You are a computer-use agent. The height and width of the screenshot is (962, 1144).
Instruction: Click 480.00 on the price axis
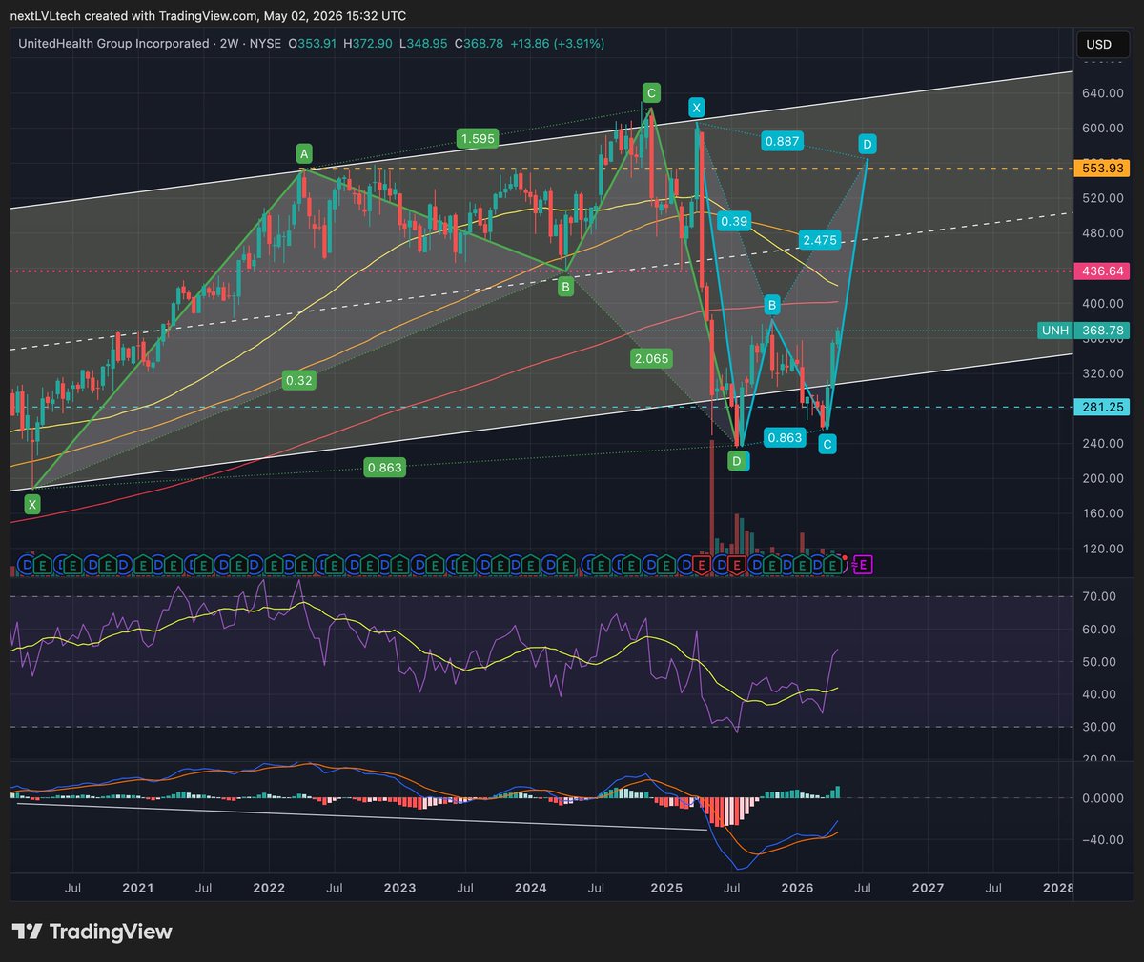[1103, 232]
